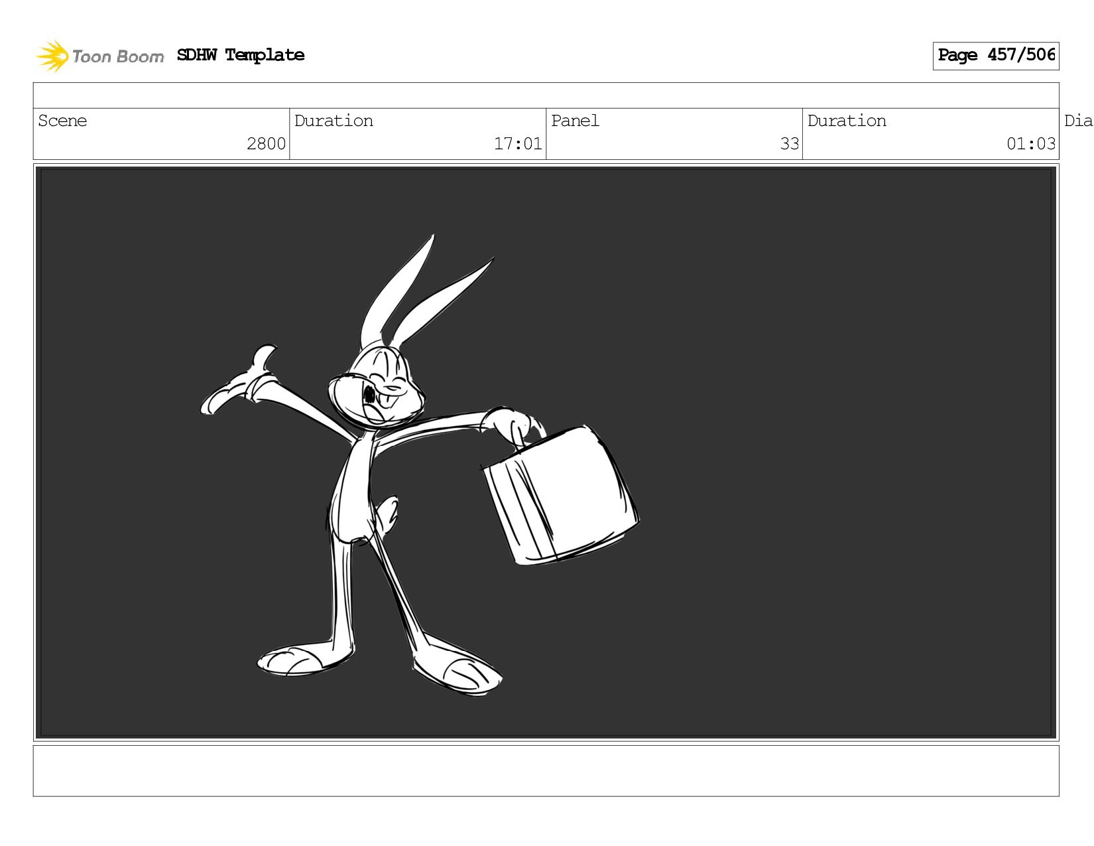
Task: Click the Scene label
Action: pos(62,121)
